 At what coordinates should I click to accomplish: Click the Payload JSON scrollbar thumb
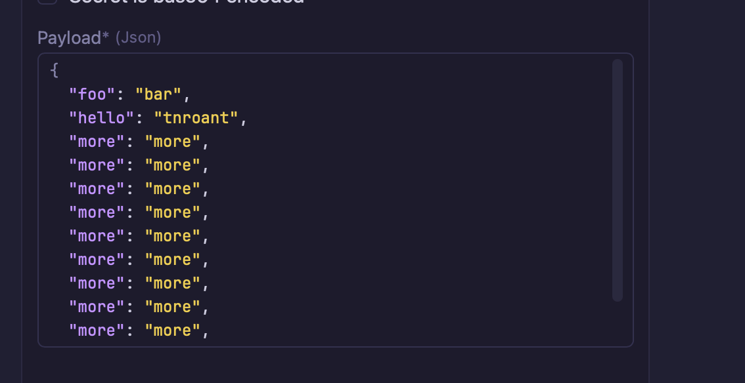[x=617, y=180]
